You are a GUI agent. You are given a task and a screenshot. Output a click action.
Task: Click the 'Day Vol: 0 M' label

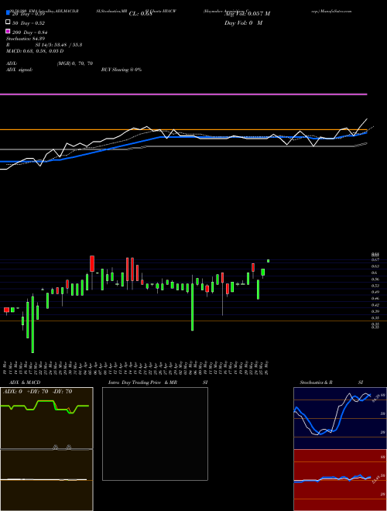coord(243,23)
